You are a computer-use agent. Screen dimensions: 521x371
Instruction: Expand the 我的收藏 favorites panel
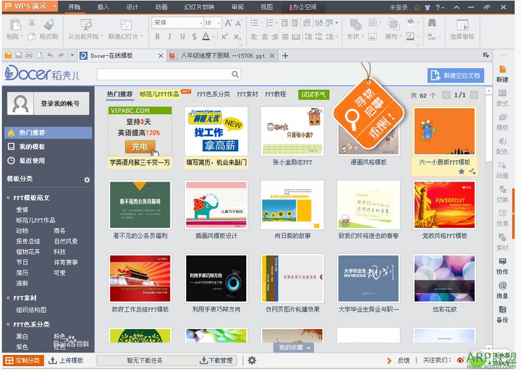pyautogui.click(x=292, y=346)
